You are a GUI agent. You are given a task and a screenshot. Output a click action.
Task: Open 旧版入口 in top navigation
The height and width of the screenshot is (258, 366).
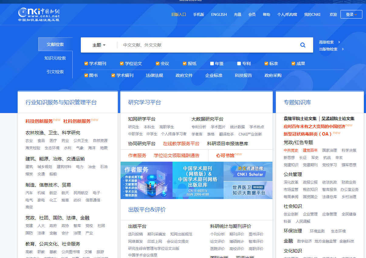coord(179,14)
